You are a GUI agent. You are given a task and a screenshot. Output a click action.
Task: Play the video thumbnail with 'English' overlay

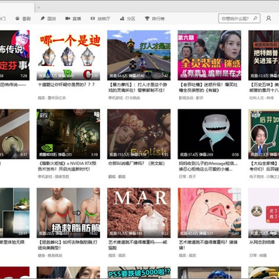pos(139,134)
